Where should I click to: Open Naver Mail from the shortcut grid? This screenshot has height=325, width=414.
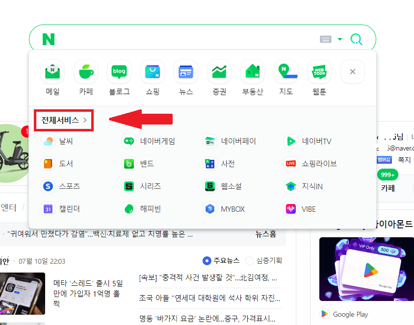(x=52, y=72)
